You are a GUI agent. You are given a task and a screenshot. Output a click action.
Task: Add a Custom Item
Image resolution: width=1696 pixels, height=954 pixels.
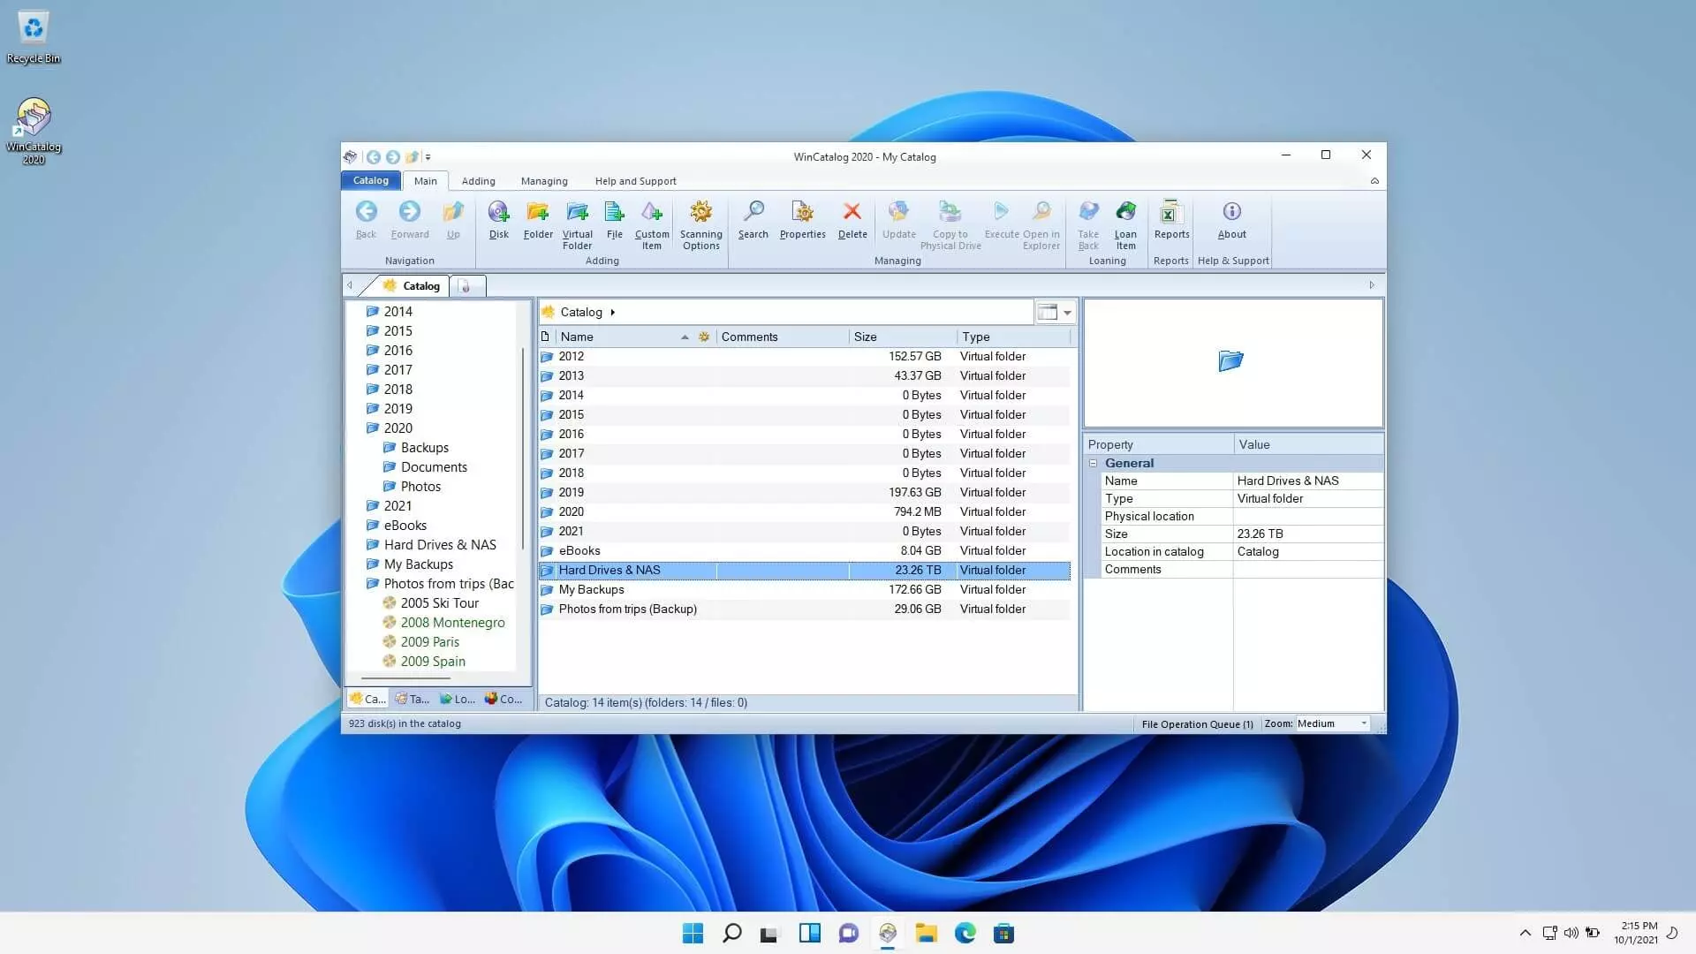point(652,225)
